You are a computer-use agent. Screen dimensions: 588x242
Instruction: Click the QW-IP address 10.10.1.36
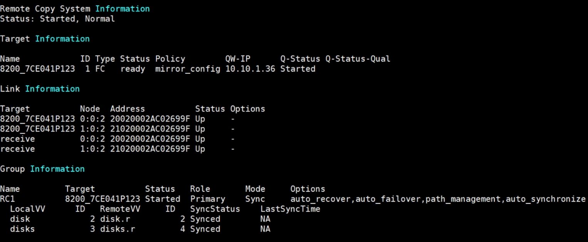tap(250, 69)
